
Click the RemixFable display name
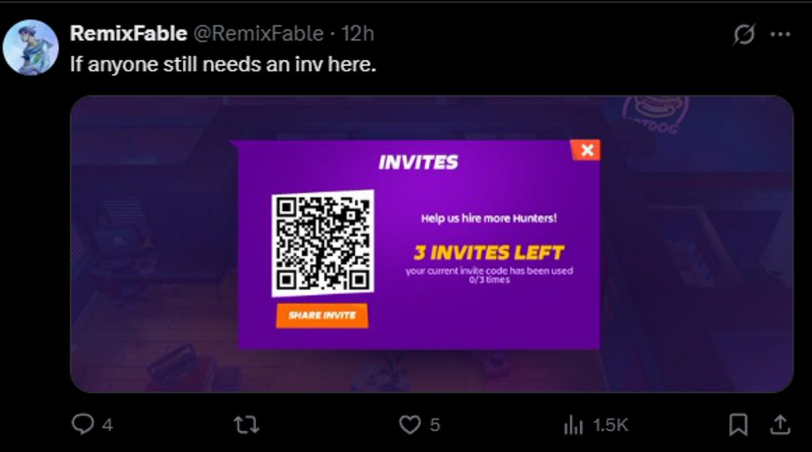coord(128,33)
